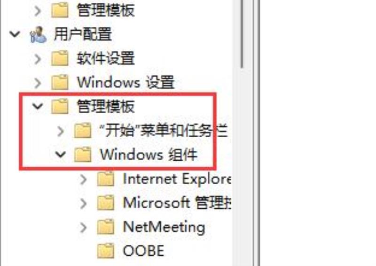Viewport: 376px width, 266px height.
Task: Collapse the highlighted 管理模板 node
Action: tap(38, 106)
